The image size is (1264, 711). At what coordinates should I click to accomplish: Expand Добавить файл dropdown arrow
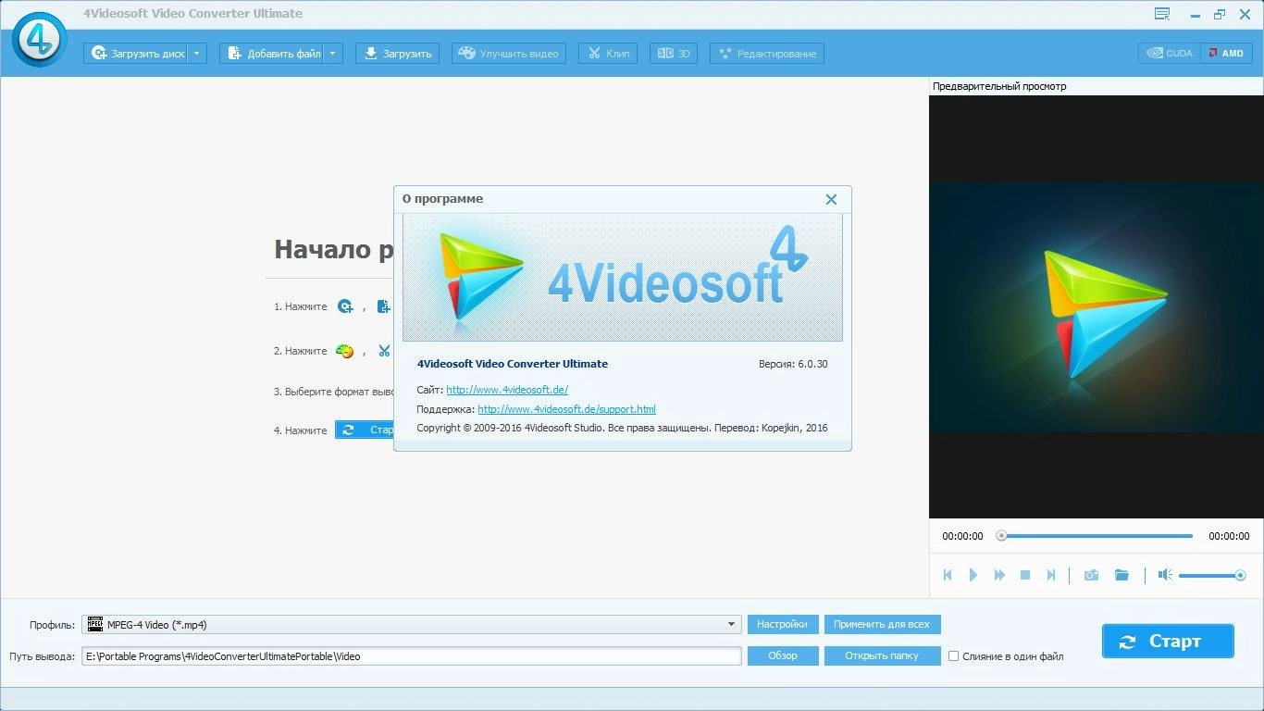(x=334, y=54)
